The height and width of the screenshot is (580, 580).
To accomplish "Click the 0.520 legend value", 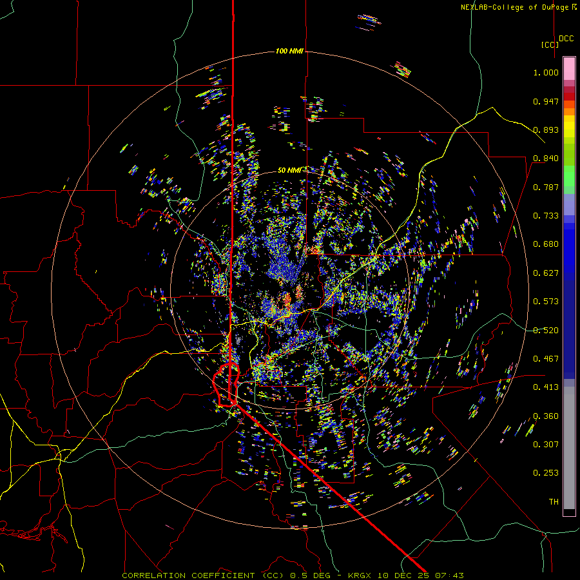I will [546, 331].
